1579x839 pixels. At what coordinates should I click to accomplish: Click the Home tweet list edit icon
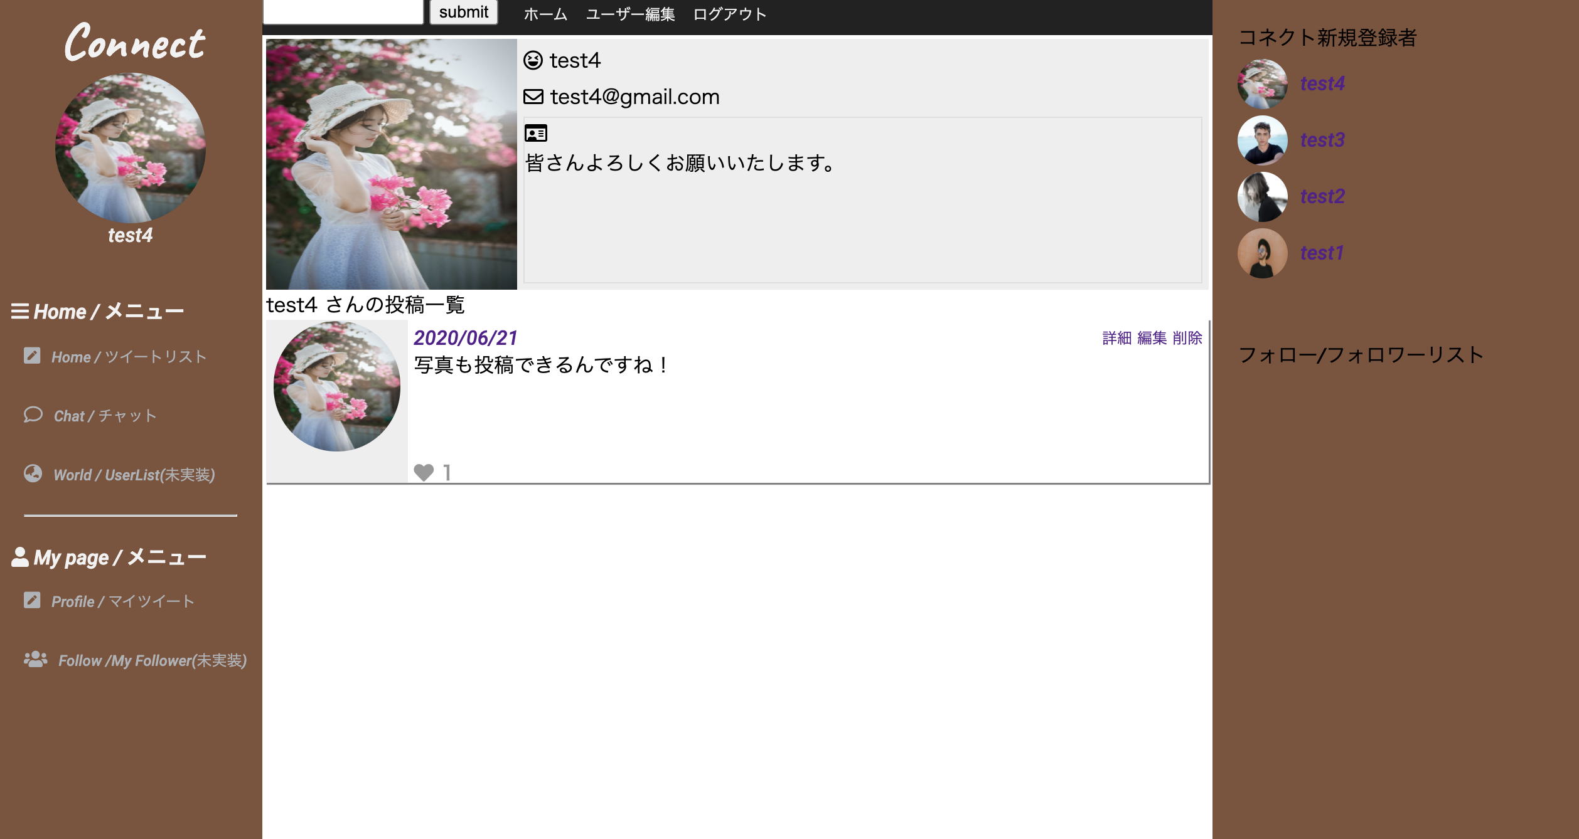(32, 356)
